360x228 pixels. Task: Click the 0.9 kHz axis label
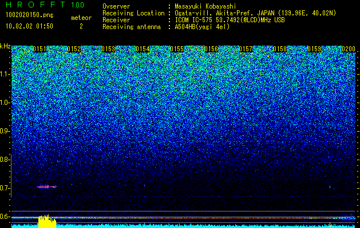tap(5, 131)
